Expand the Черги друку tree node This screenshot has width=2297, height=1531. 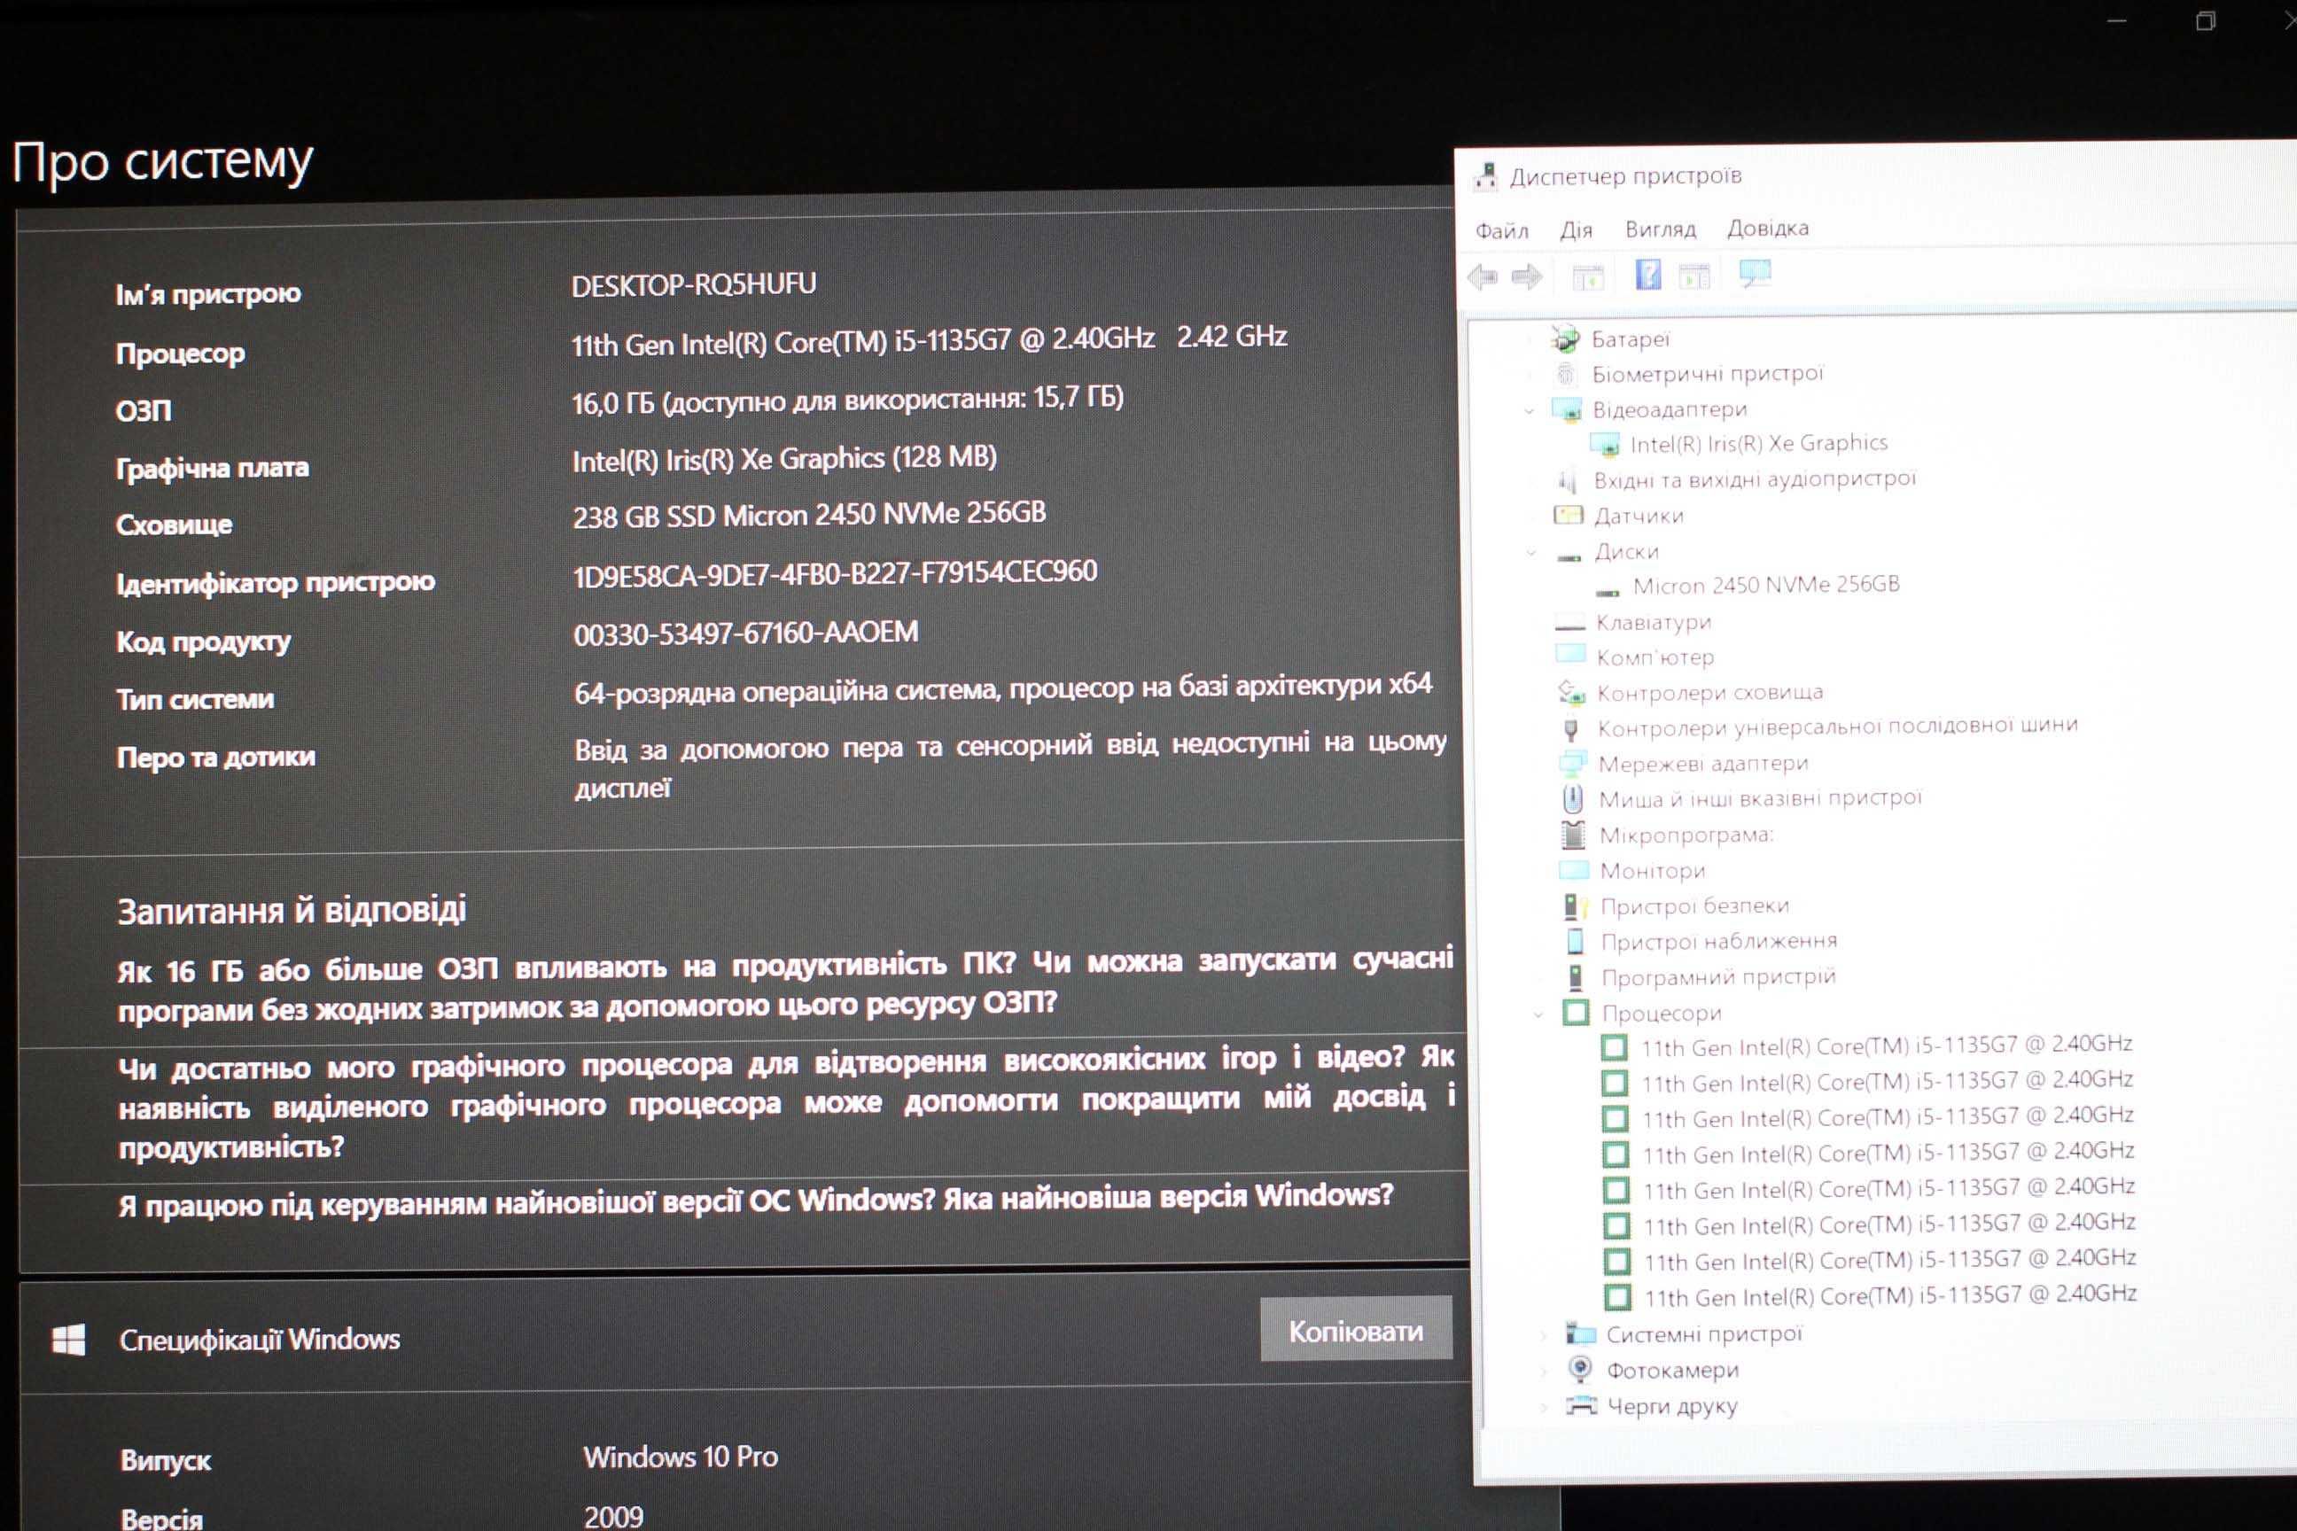(1544, 1408)
